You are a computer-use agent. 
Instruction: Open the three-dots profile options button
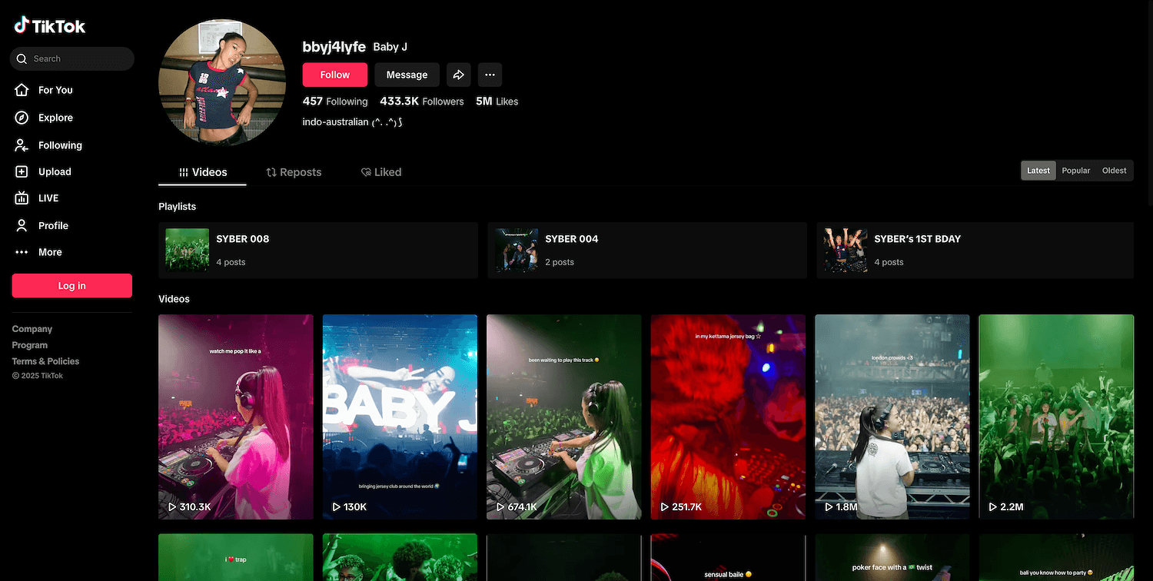[x=490, y=75]
